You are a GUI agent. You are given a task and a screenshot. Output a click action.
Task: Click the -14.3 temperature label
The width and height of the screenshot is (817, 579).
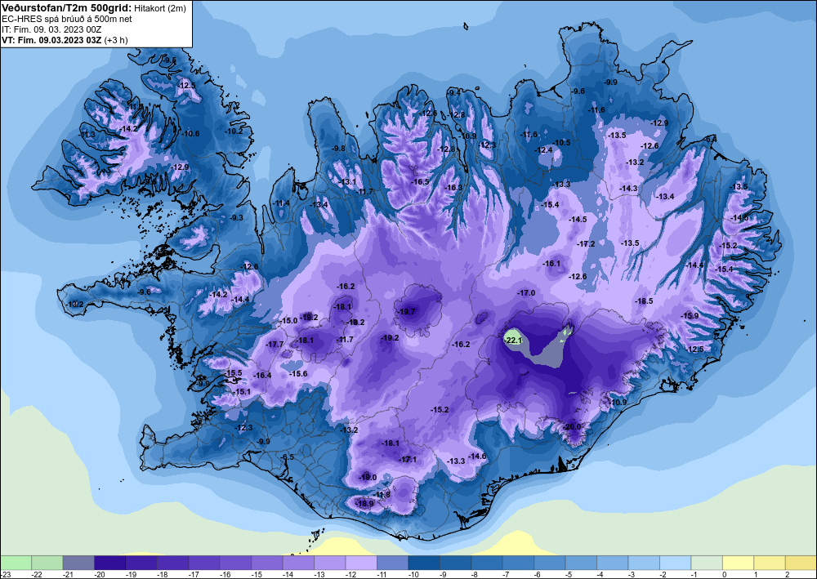tap(628, 189)
